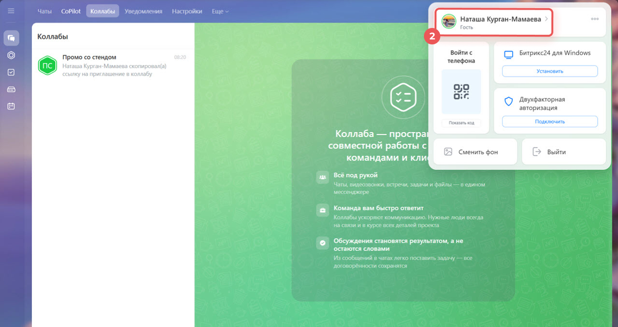Viewport: 618px width, 327px height.
Task: Click the Гость role label
Action: click(466, 27)
